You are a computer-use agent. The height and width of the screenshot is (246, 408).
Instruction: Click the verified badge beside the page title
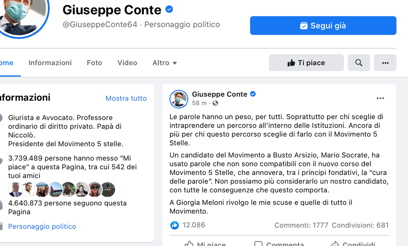pyautogui.click(x=169, y=9)
